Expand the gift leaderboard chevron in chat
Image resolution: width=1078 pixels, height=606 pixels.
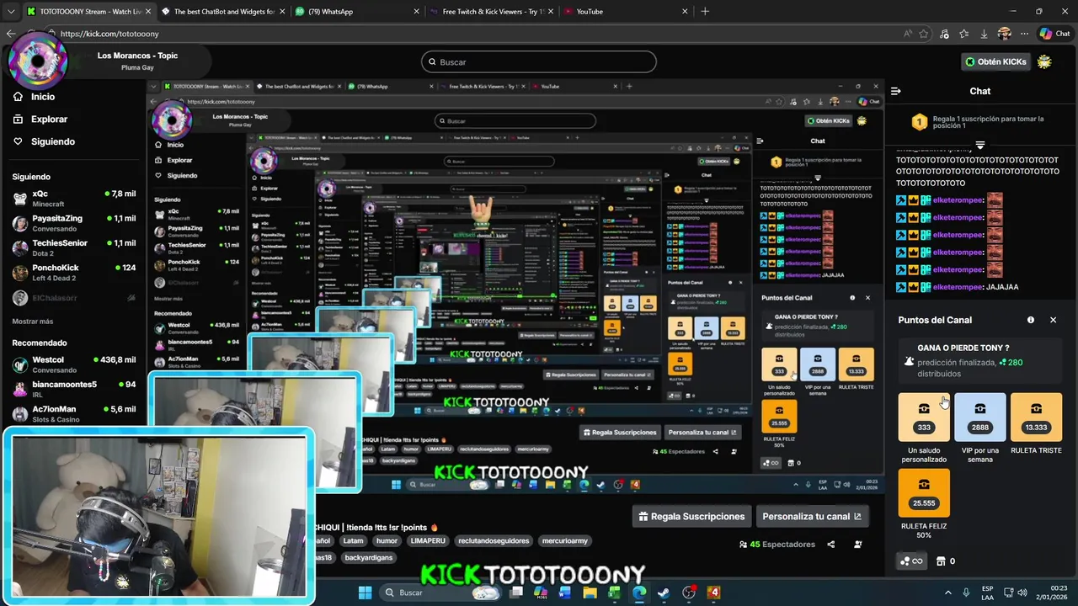point(979,145)
